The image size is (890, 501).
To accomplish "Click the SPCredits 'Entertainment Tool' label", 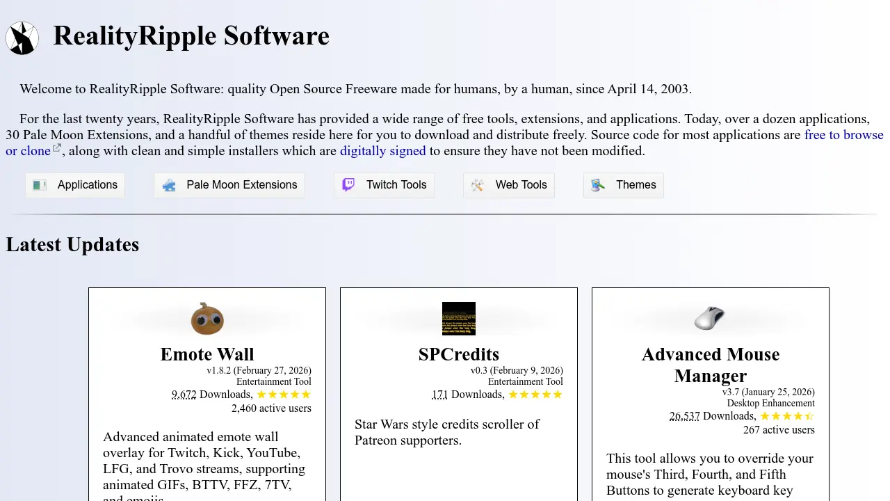I will coord(526,382).
